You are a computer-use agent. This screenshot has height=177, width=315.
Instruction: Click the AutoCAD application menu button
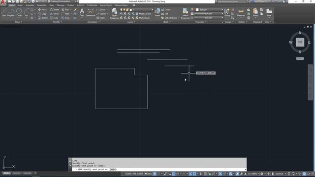click(3, 2)
